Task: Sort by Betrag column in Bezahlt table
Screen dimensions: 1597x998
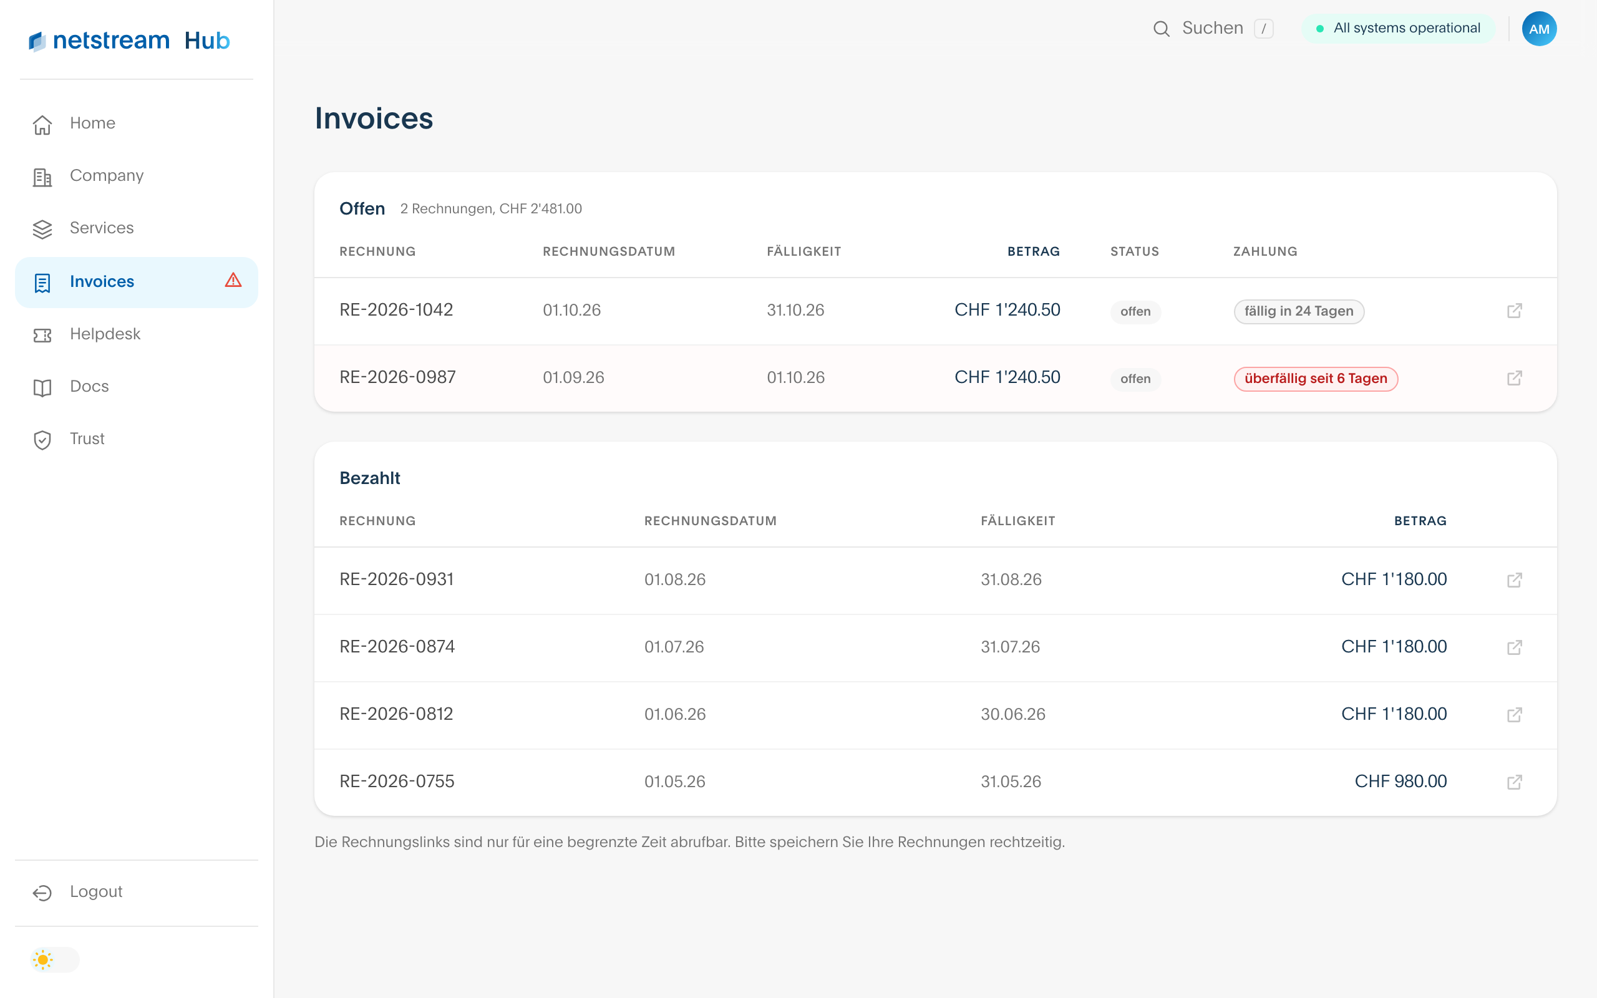Action: 1420,521
